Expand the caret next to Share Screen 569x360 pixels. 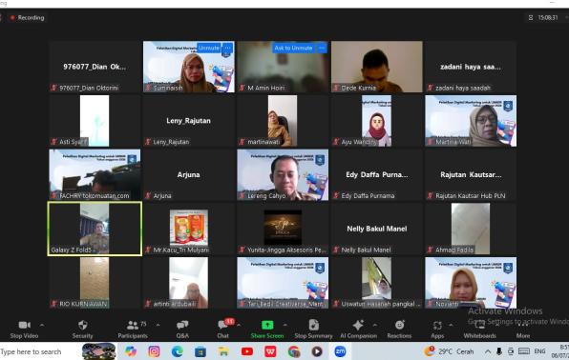[x=285, y=325]
